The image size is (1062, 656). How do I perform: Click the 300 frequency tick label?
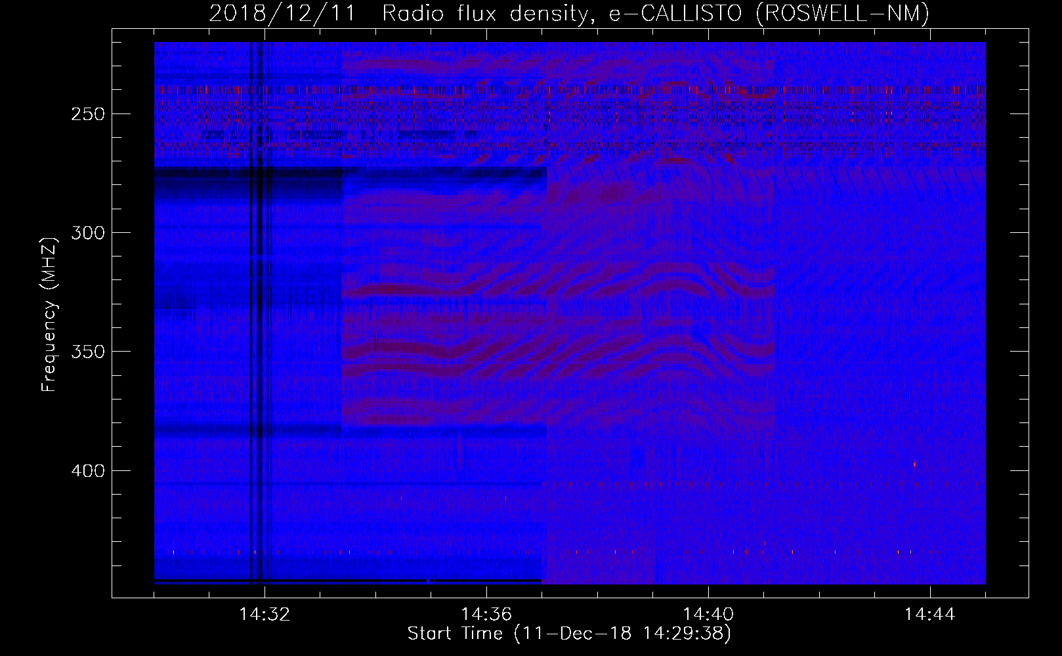[x=87, y=233]
